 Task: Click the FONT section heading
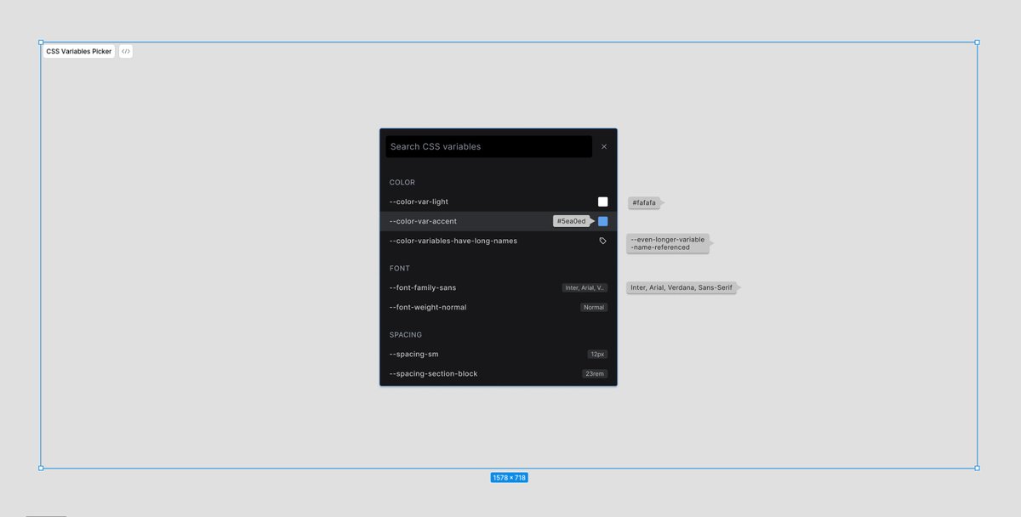400,268
